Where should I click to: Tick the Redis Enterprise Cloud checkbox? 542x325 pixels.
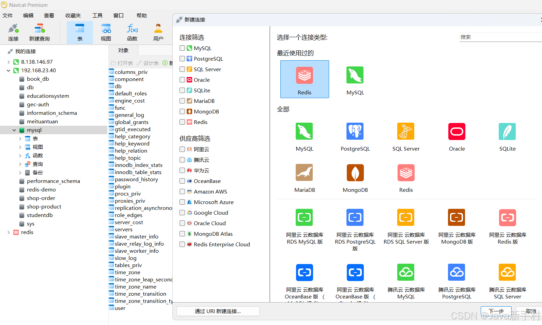(x=182, y=244)
